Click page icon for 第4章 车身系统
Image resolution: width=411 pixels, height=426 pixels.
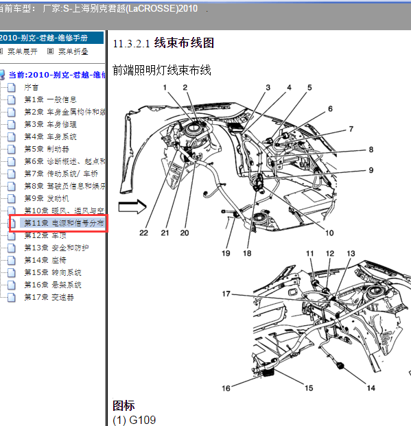(x=12, y=137)
